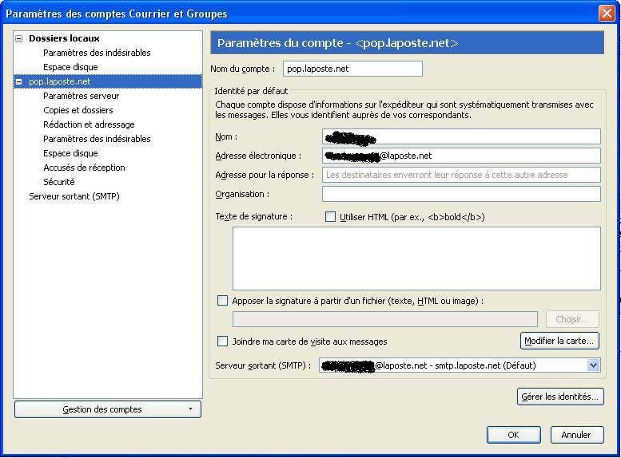Click the Choisir... button
This screenshot has width=621, height=458.
(572, 319)
